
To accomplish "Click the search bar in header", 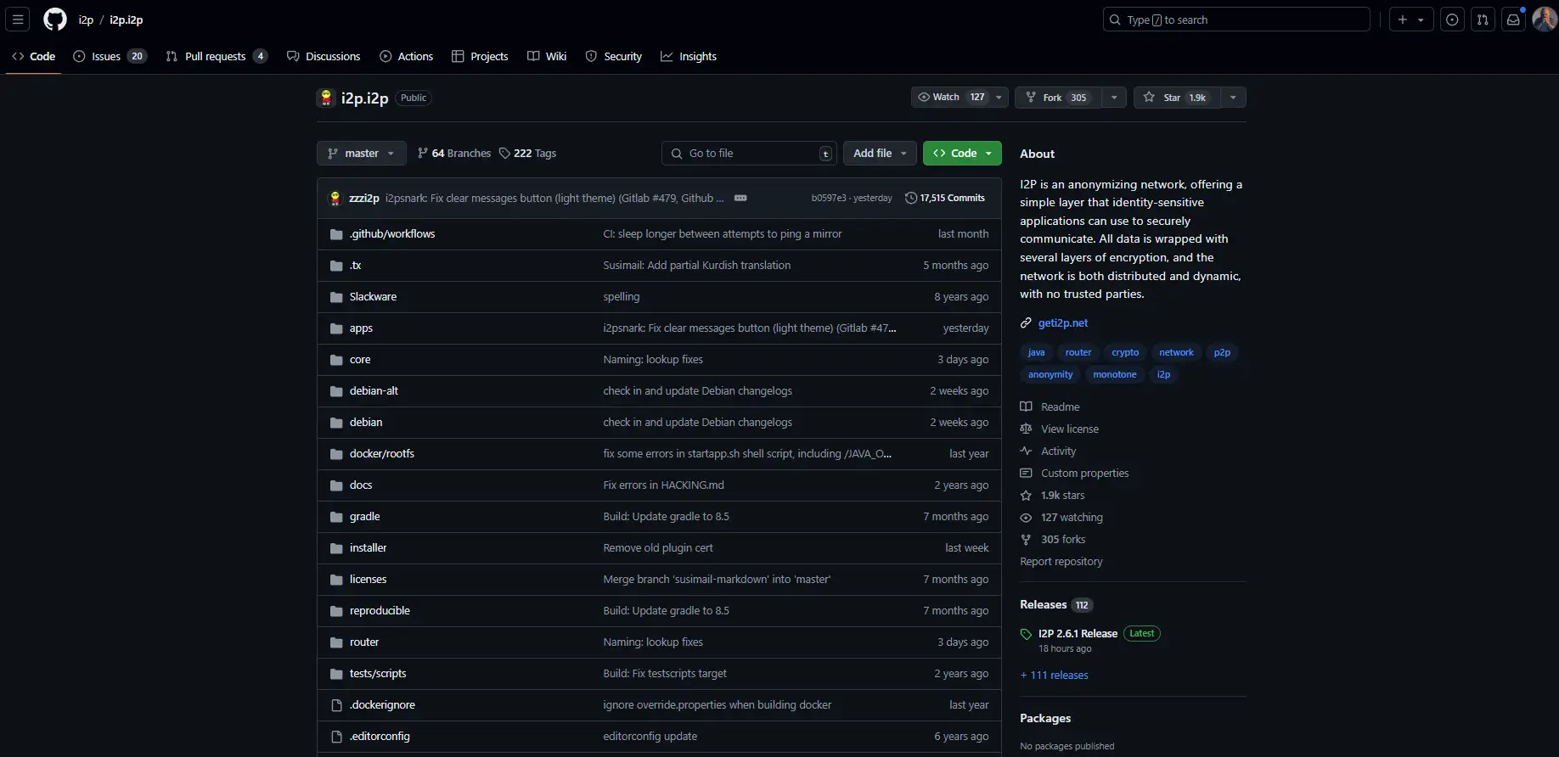I will click(1236, 20).
